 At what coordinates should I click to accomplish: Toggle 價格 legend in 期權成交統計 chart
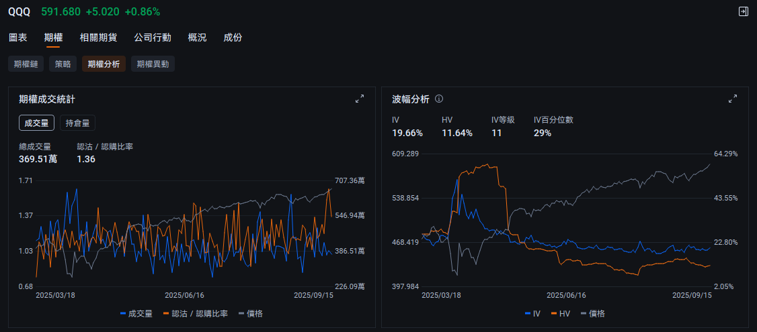click(251, 314)
